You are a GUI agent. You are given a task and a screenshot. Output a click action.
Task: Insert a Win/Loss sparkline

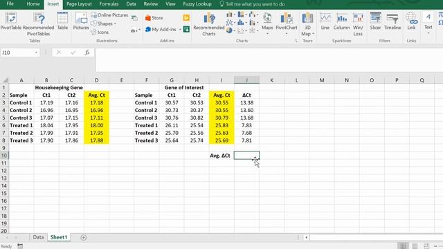pyautogui.click(x=358, y=24)
